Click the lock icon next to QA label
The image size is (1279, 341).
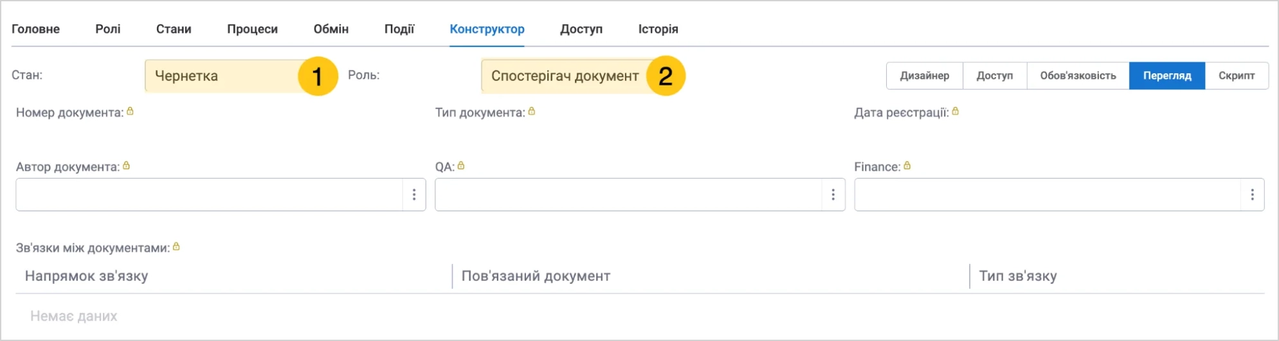[460, 166]
